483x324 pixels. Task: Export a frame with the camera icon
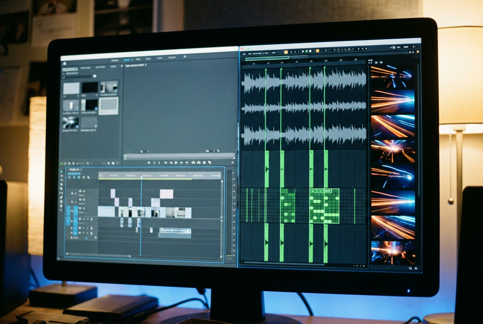[204, 162]
